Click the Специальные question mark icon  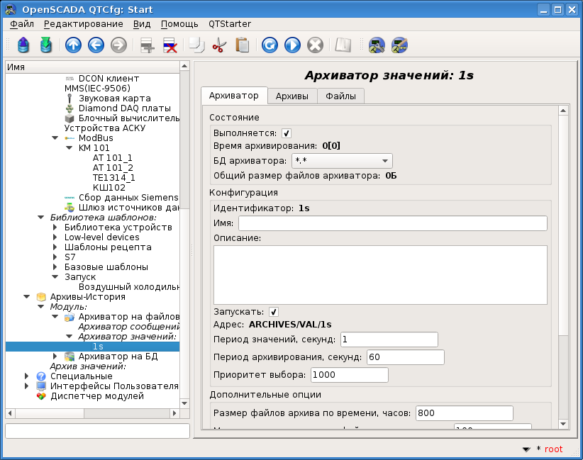pyautogui.click(x=41, y=376)
